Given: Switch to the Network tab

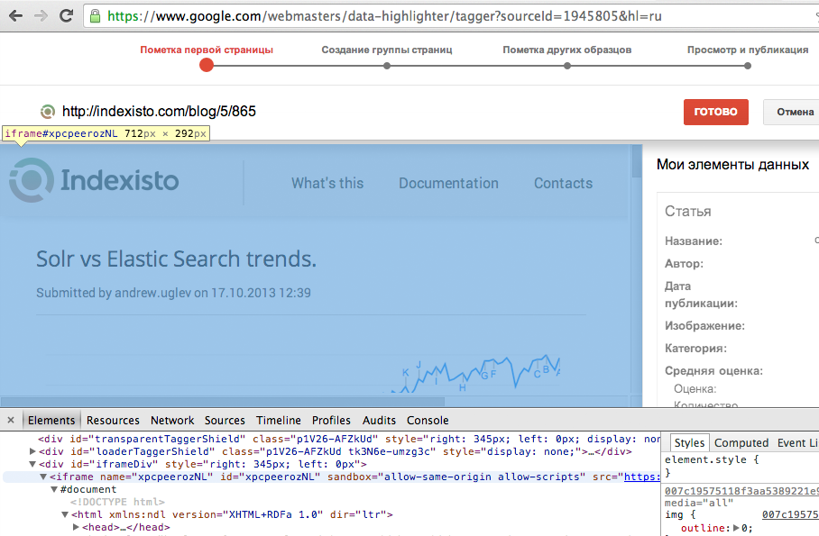Looking at the screenshot, I should tap(172, 420).
